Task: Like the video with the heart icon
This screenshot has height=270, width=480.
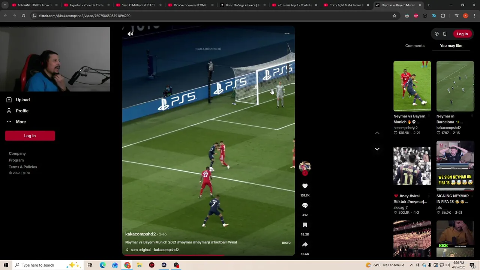Action: [x=305, y=186]
